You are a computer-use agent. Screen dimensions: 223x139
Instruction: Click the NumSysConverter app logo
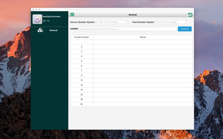[37, 19]
